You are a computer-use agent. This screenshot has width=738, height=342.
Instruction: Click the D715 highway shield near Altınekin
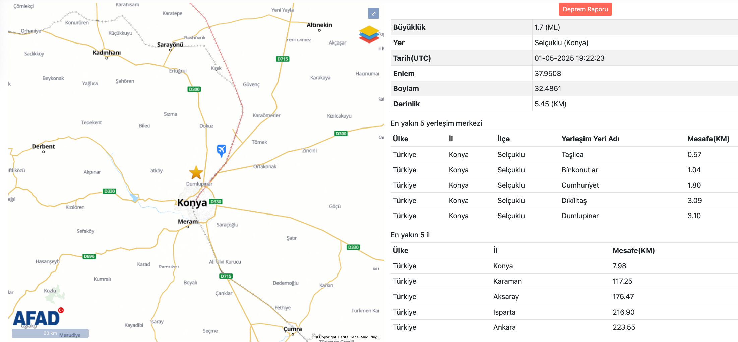pos(283,59)
